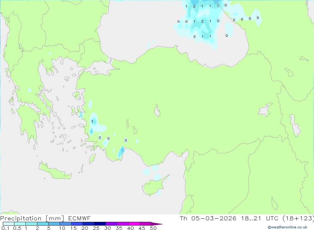
Task: Click the above-50 arrow tip of legend
Action: (x=157, y=224)
